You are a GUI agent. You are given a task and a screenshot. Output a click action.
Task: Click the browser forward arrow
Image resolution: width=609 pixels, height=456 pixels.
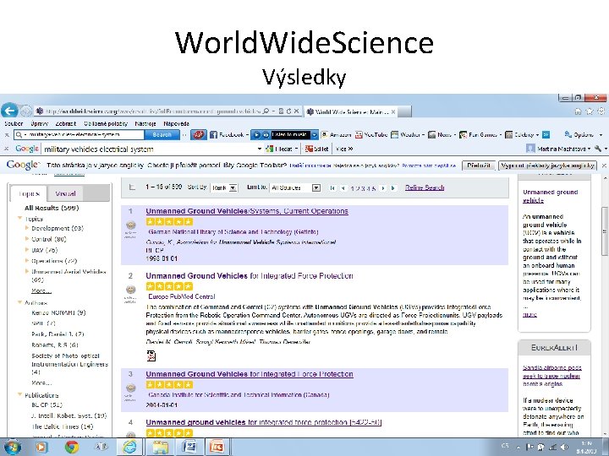click(x=25, y=111)
